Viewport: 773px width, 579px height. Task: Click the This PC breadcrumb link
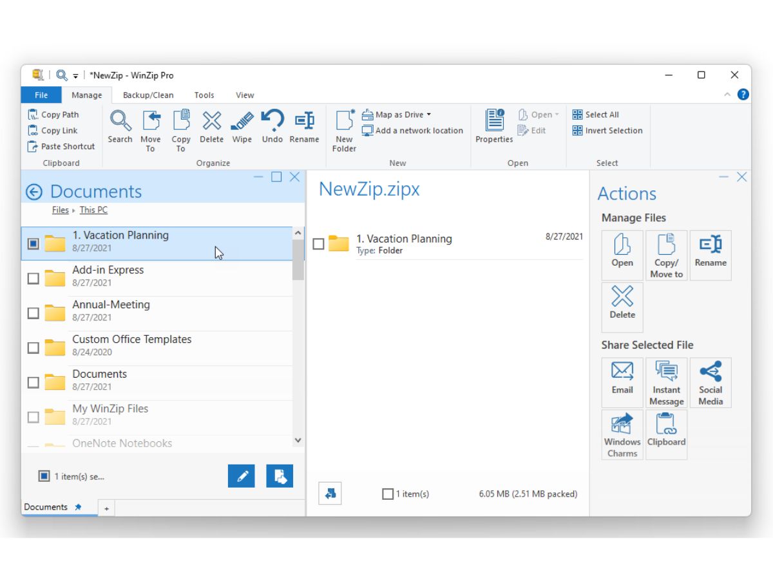93,210
